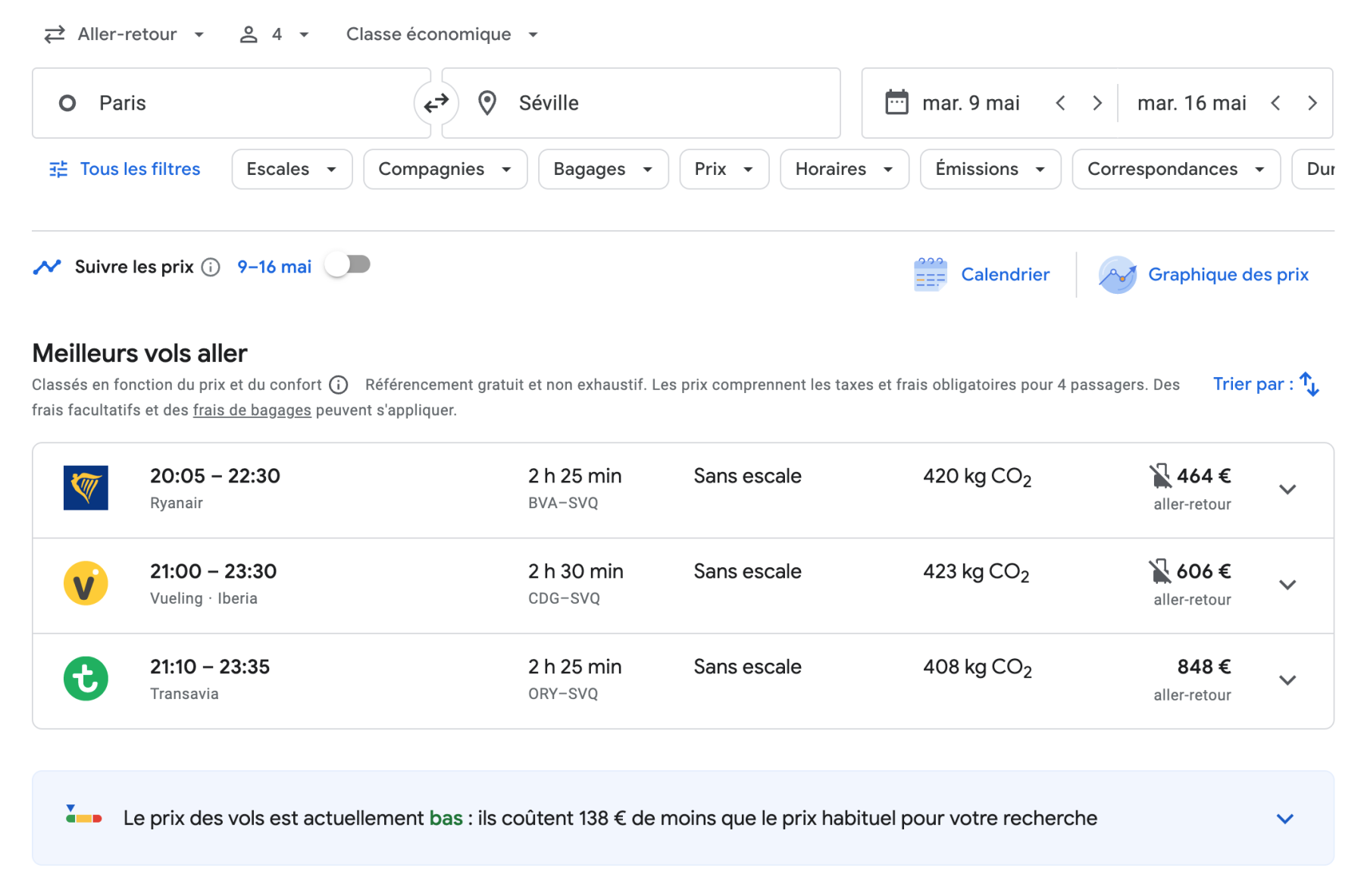Click the location pin icon by Séville
The height and width of the screenshot is (893, 1364).
[487, 103]
